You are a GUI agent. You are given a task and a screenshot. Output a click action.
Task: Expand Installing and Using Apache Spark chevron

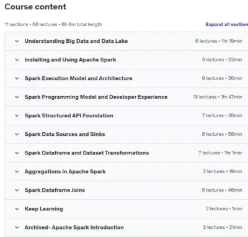pyautogui.click(x=17, y=60)
